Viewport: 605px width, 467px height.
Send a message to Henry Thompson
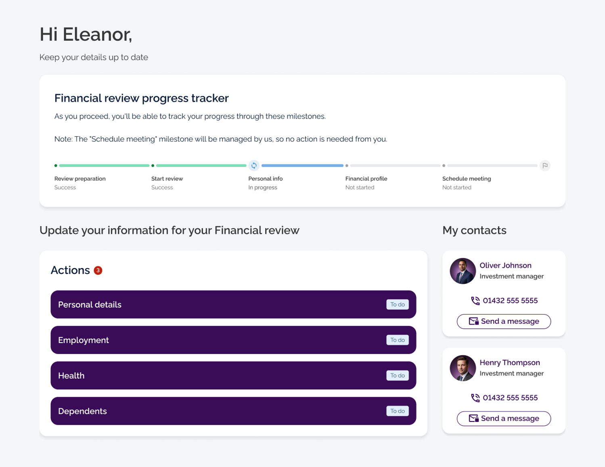[504, 419]
